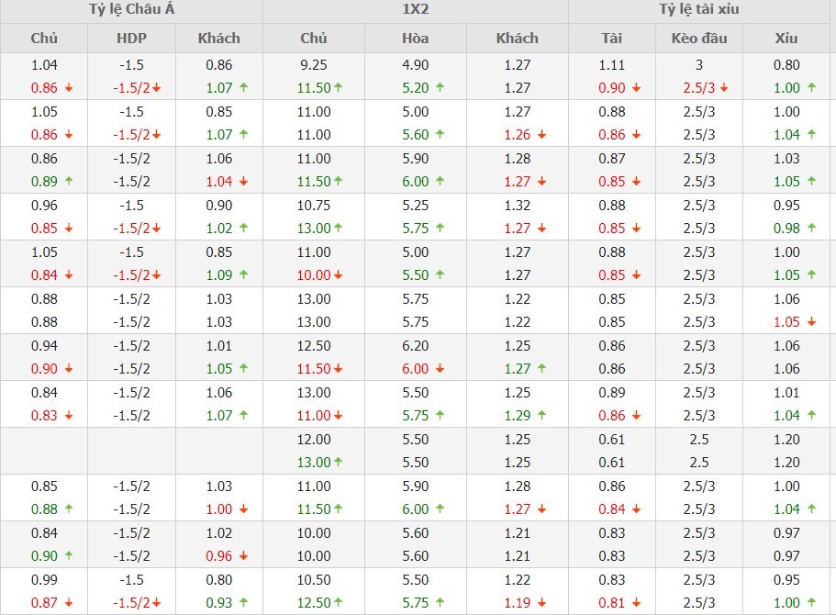Select the 1X2 header section
Viewport: 836px width, 615px height.
point(416,10)
